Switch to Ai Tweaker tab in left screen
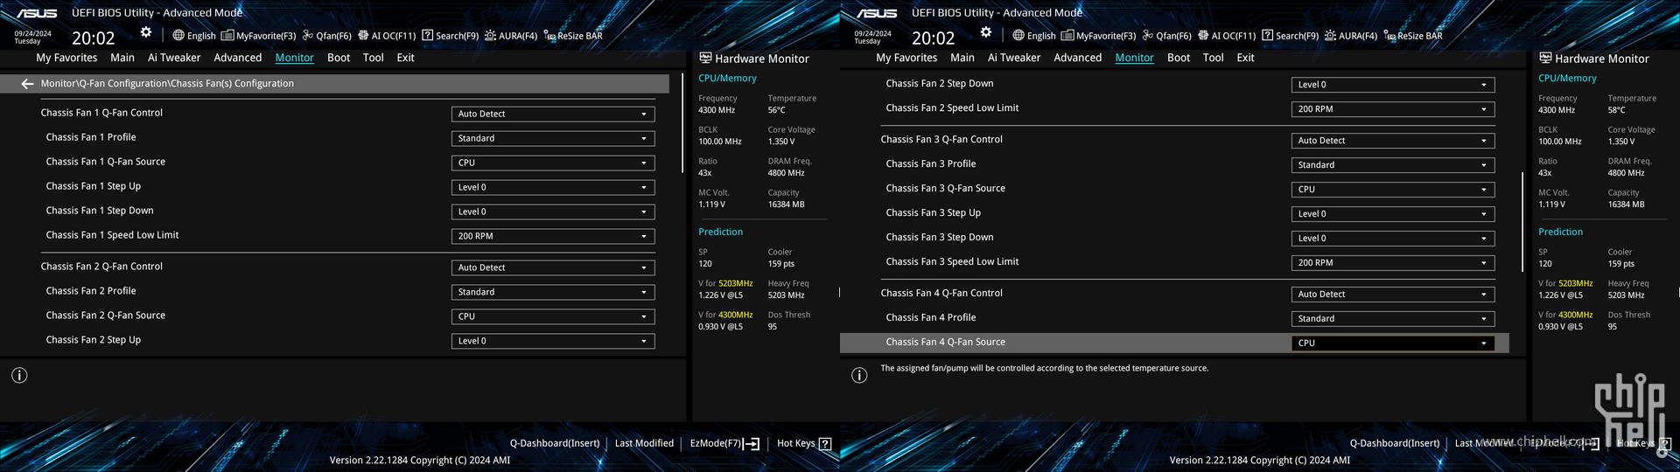The image size is (1680, 472). [174, 58]
